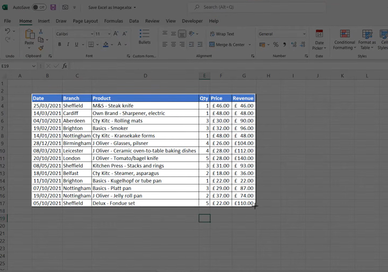Toggle AutoSave switch

pyautogui.click(x=39, y=7)
